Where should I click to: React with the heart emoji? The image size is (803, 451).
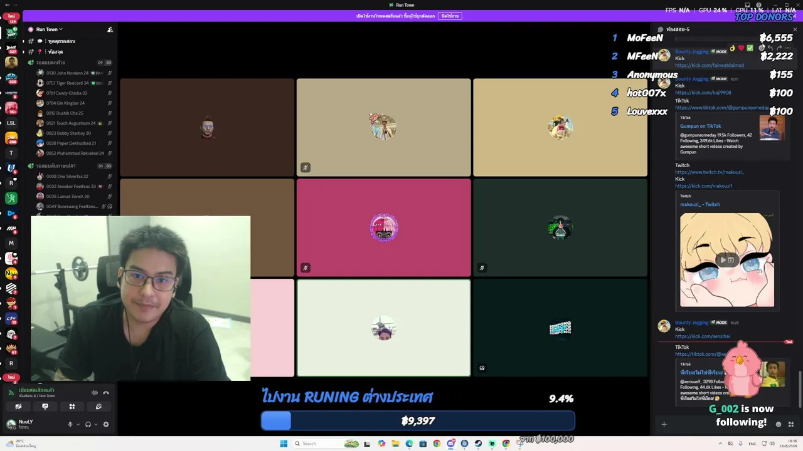(x=741, y=48)
